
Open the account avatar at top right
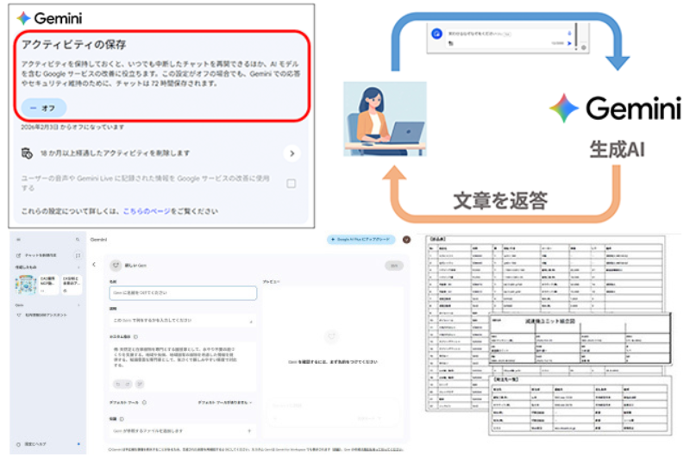(x=406, y=240)
